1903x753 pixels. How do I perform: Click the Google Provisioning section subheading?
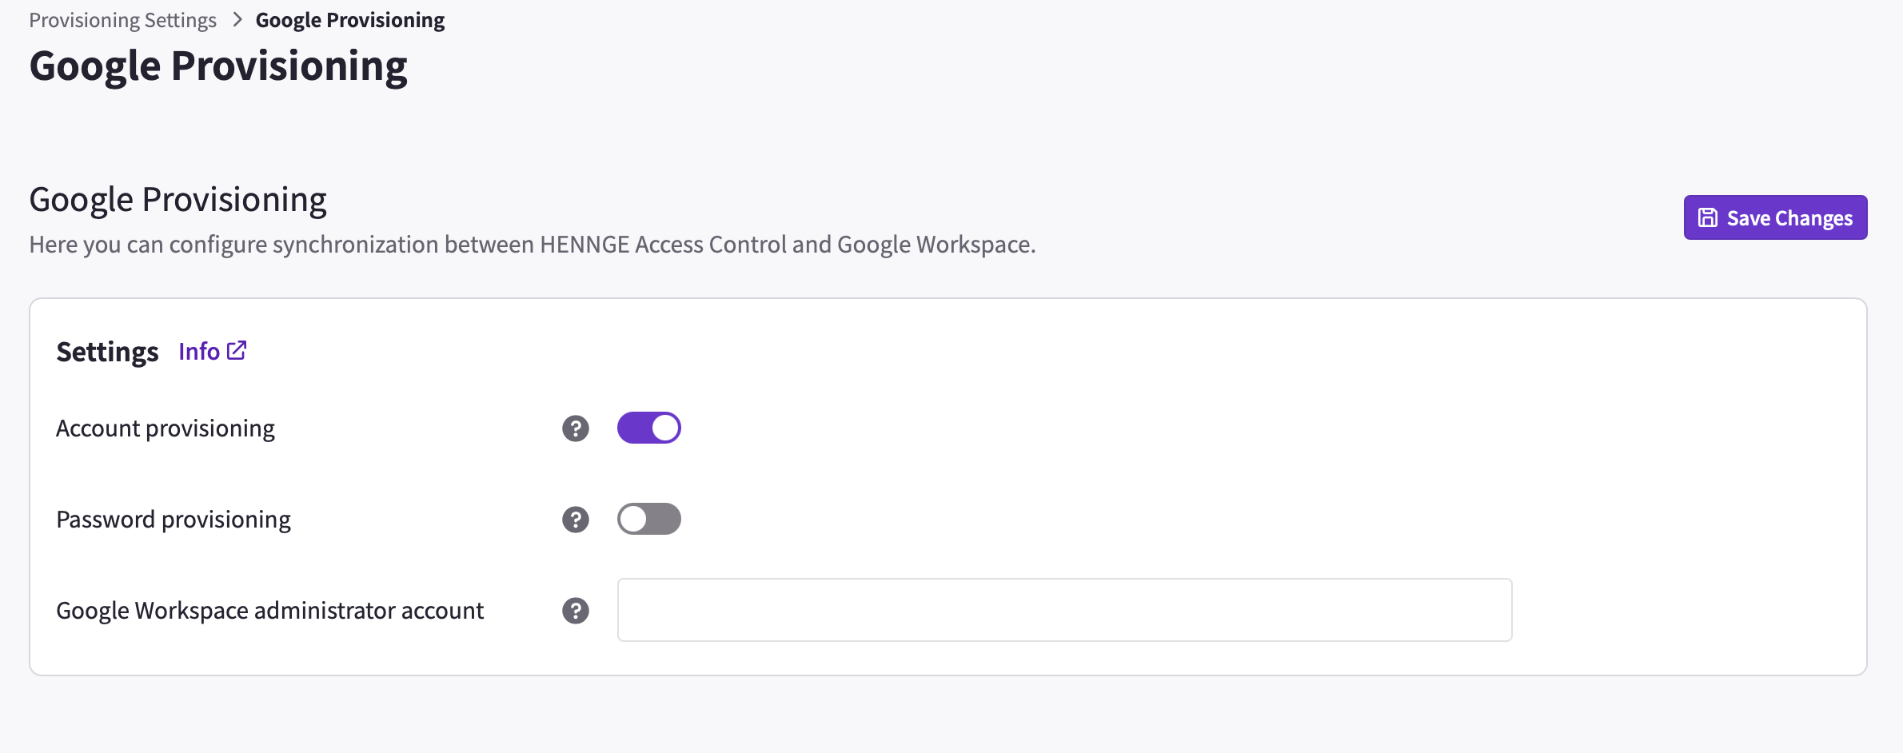coord(178,200)
